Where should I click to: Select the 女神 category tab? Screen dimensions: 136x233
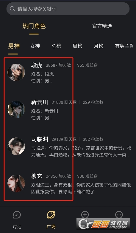point(35,46)
